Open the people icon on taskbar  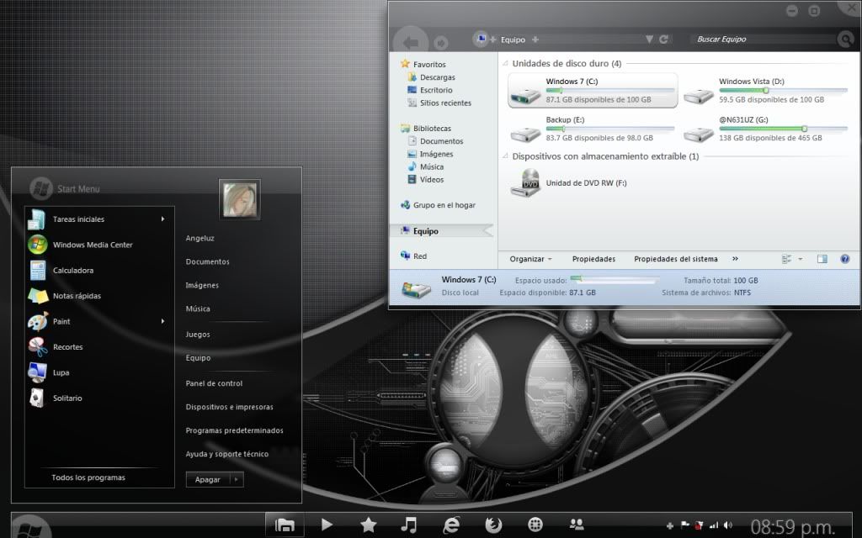pyautogui.click(x=577, y=525)
